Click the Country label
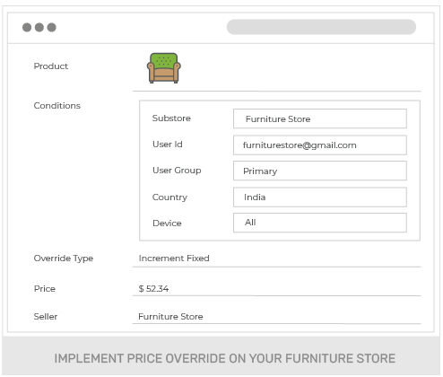Image resolution: width=443 pixels, height=377 pixels. (x=169, y=197)
